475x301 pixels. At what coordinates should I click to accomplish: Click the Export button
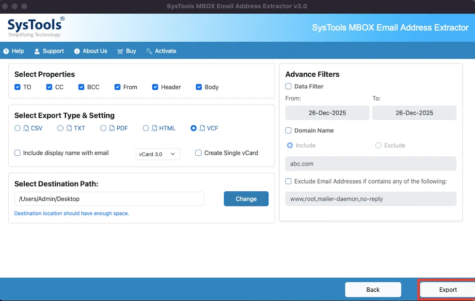(448, 290)
